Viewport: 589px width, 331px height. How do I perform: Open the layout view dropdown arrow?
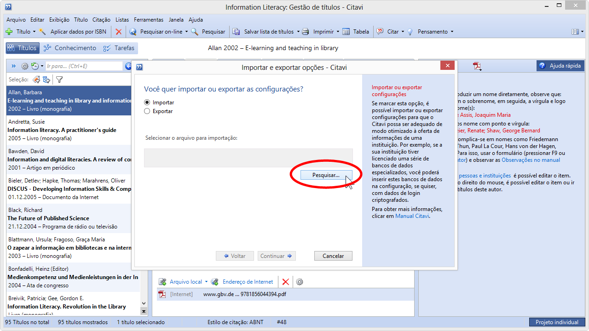582,32
